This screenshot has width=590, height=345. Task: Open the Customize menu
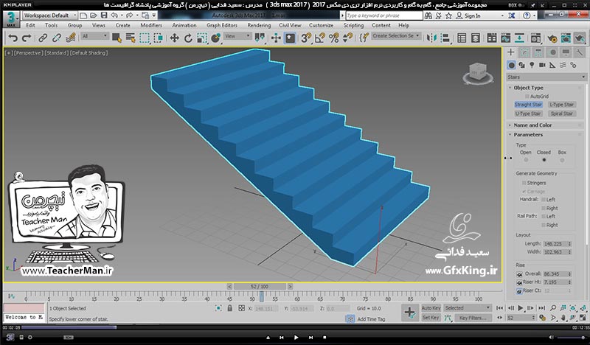tap(321, 25)
